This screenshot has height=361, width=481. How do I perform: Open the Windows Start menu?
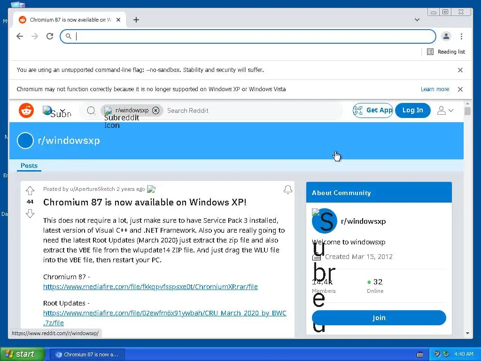[x=23, y=354]
